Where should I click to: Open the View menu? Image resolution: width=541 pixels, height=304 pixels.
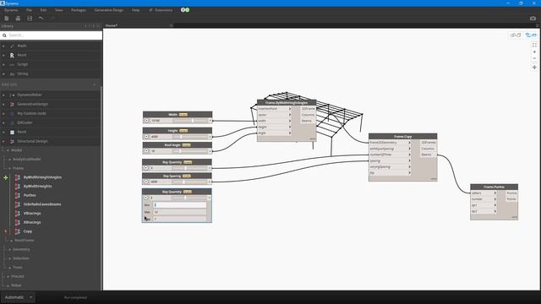point(58,10)
